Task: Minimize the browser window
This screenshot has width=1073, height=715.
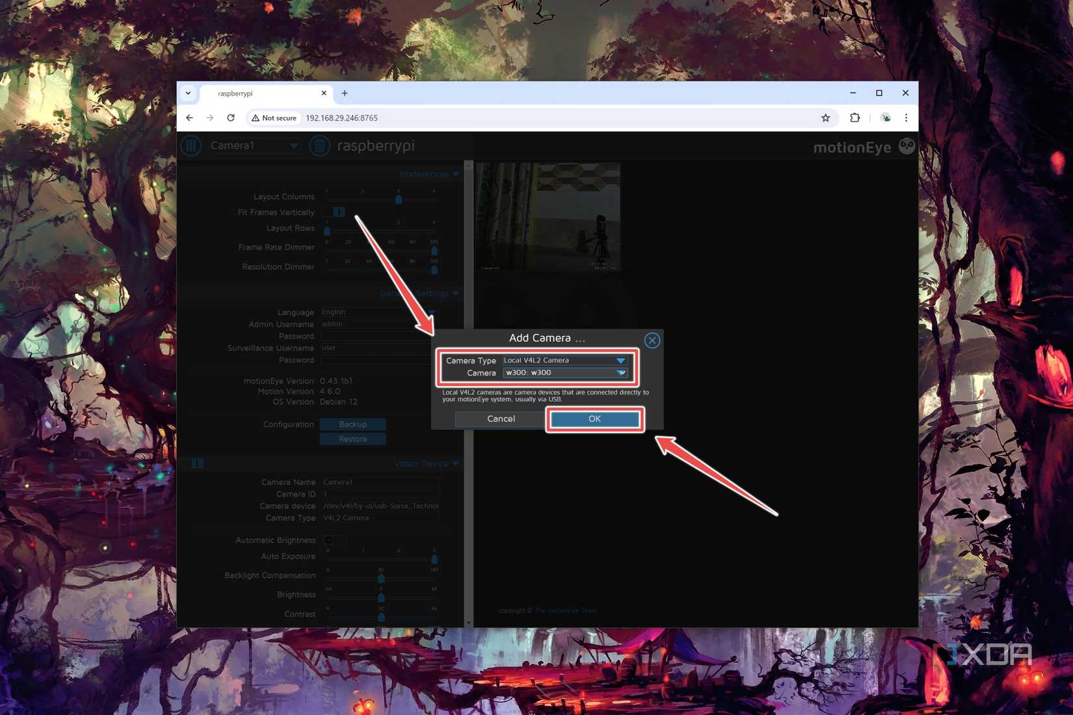Action: pyautogui.click(x=853, y=93)
